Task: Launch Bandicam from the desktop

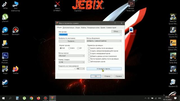Action: coord(16,31)
